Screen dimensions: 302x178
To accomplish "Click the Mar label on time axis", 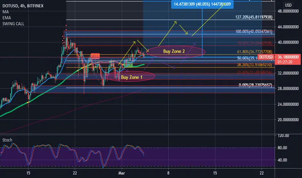I will pyautogui.click(x=122, y=173).
